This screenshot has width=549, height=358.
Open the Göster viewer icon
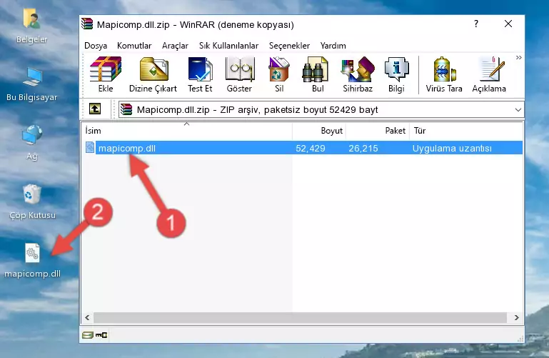239,74
